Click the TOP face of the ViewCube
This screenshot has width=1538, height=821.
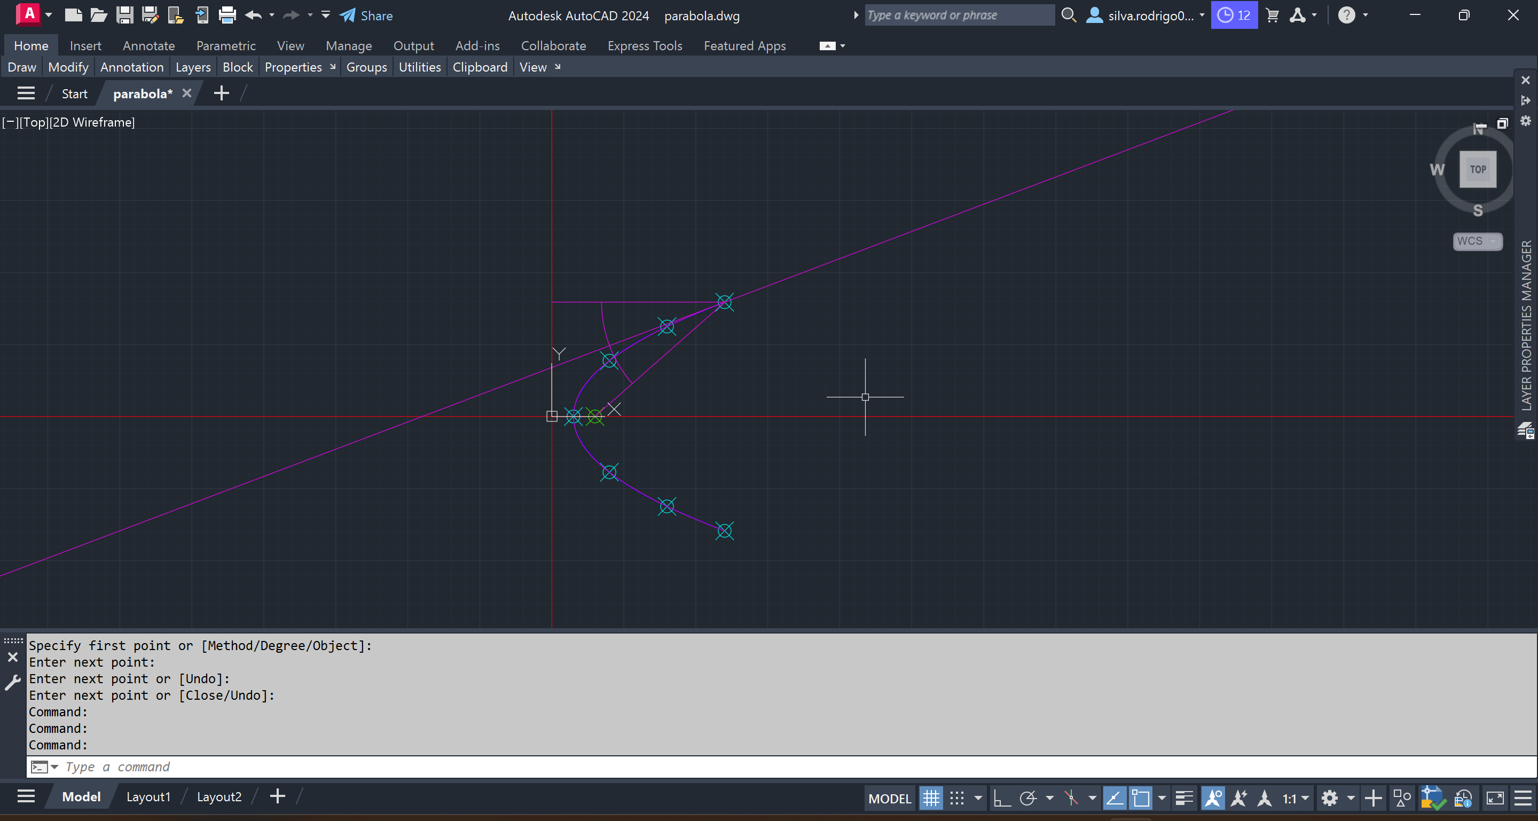1478,169
